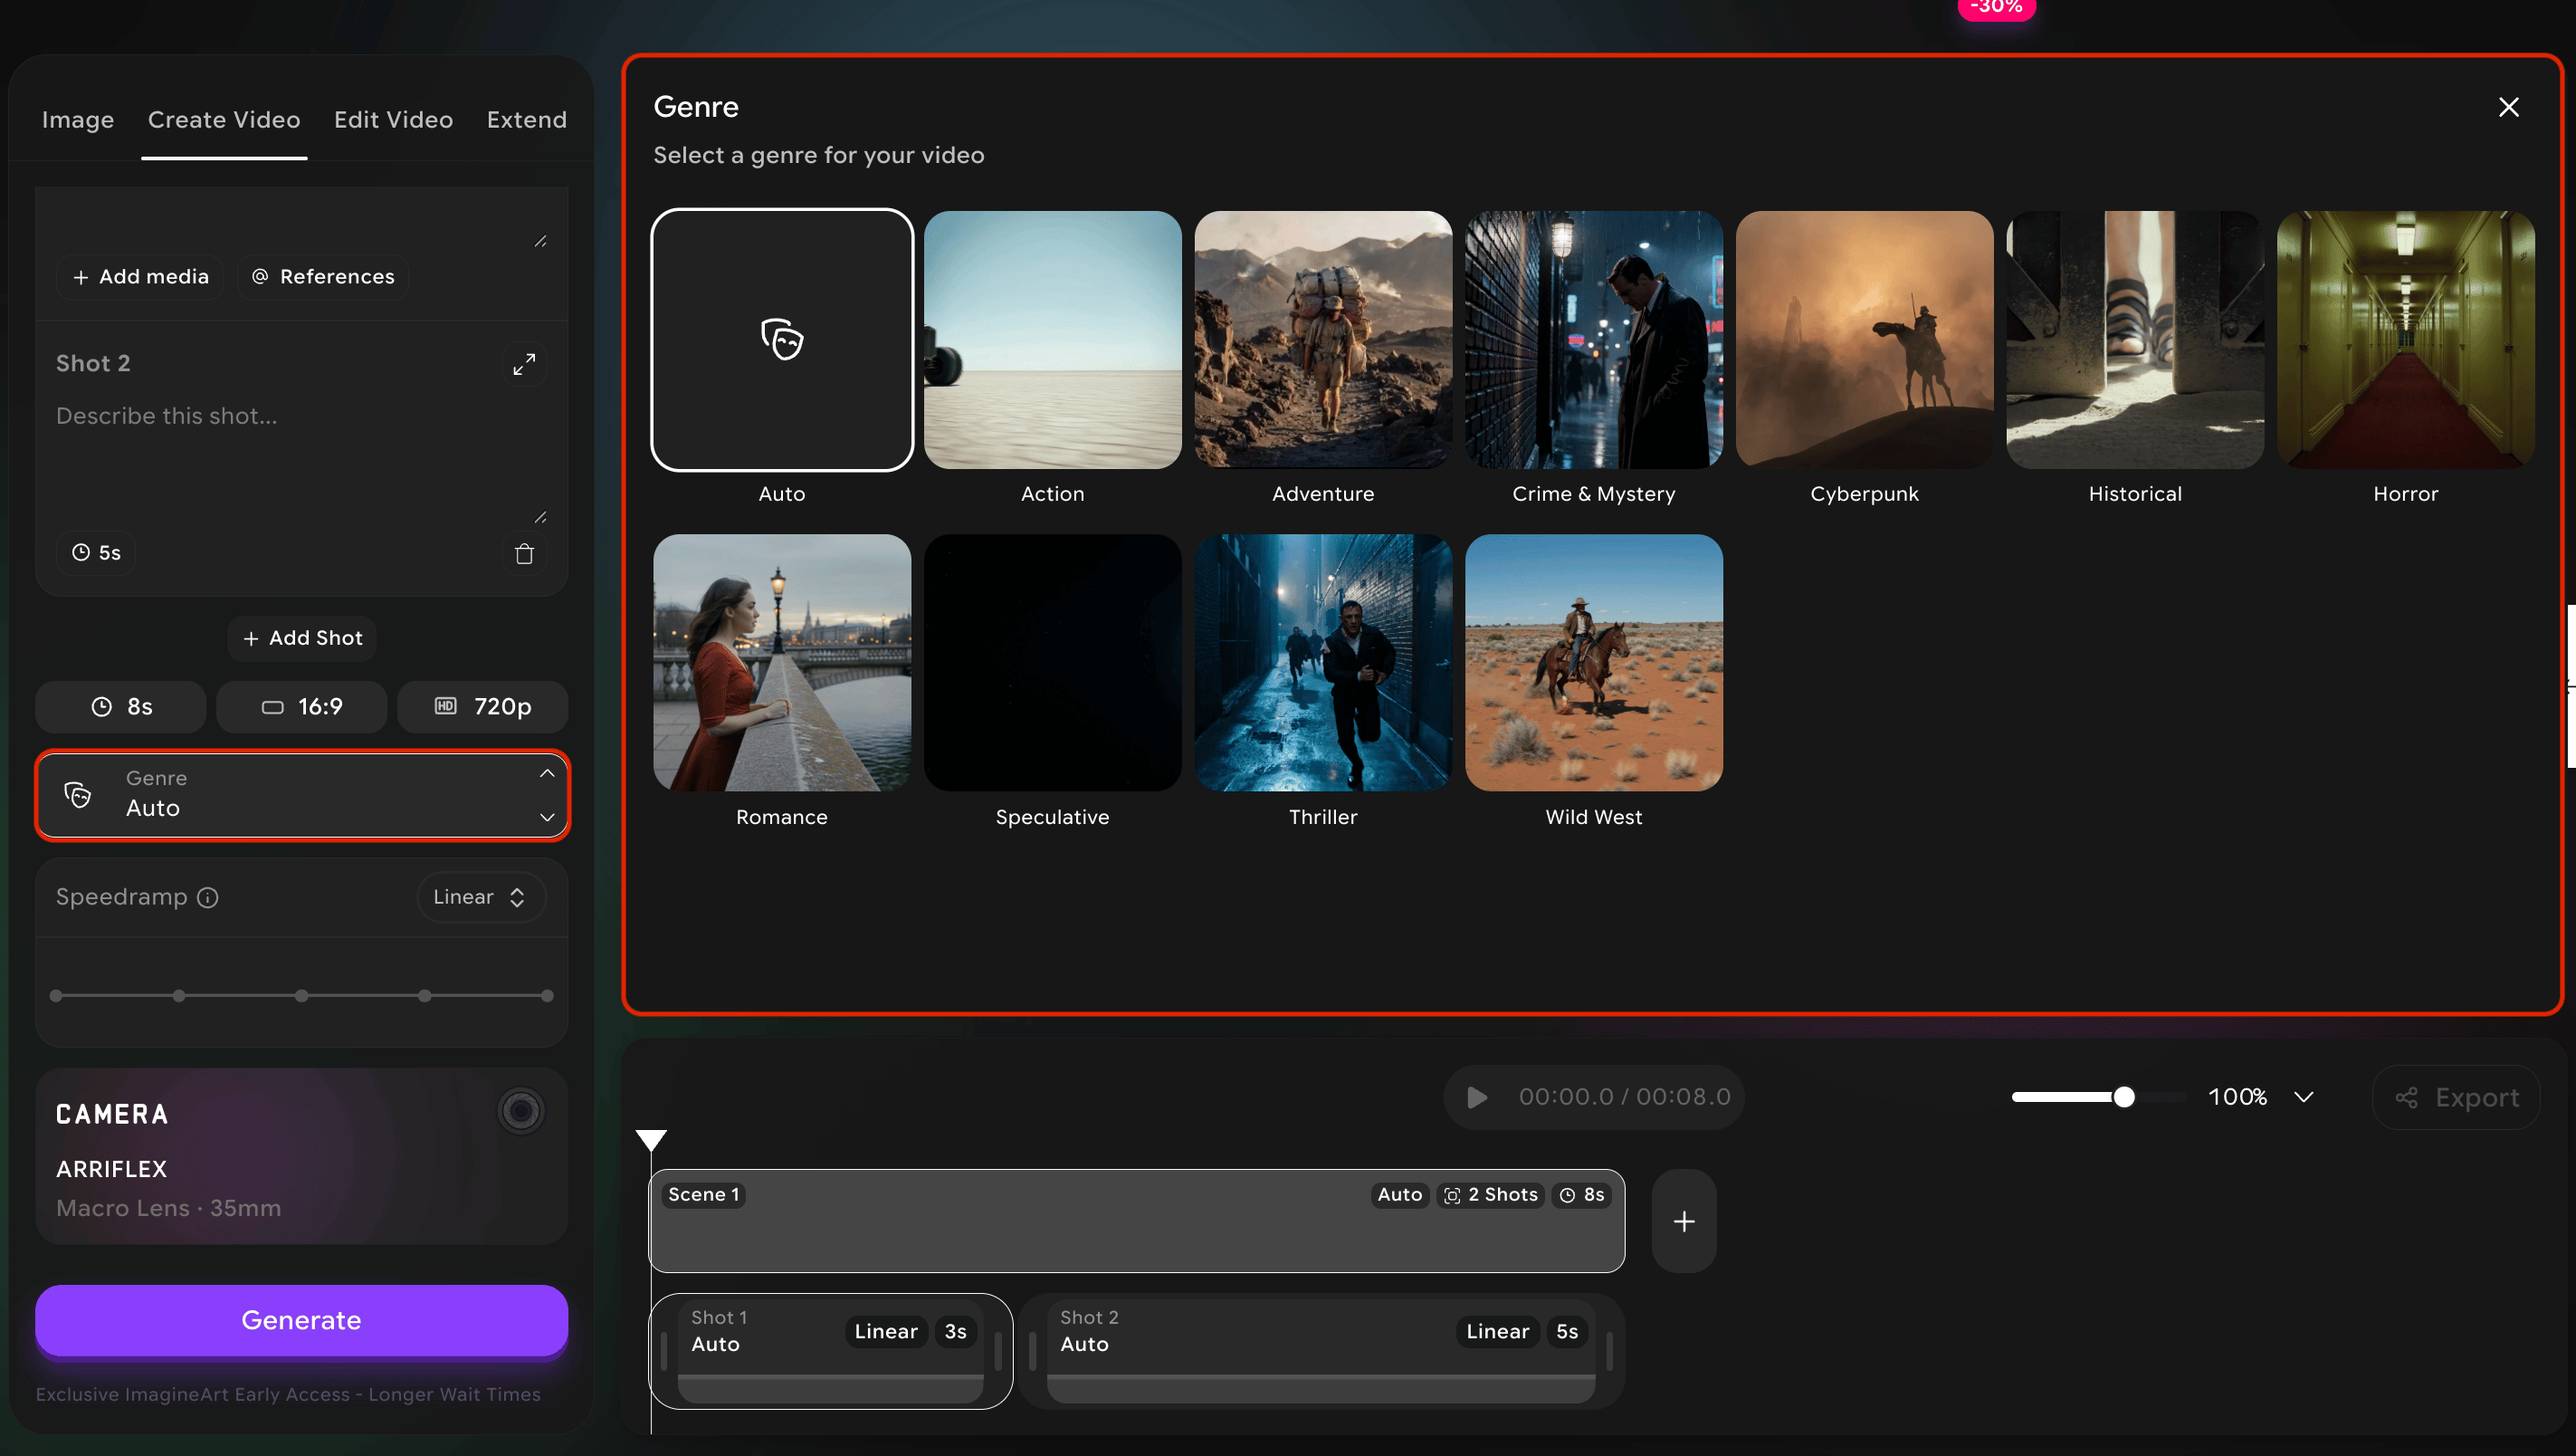Choose the Wild West genre thumbnail
This screenshot has height=1456, width=2576.
pyautogui.click(x=1594, y=664)
